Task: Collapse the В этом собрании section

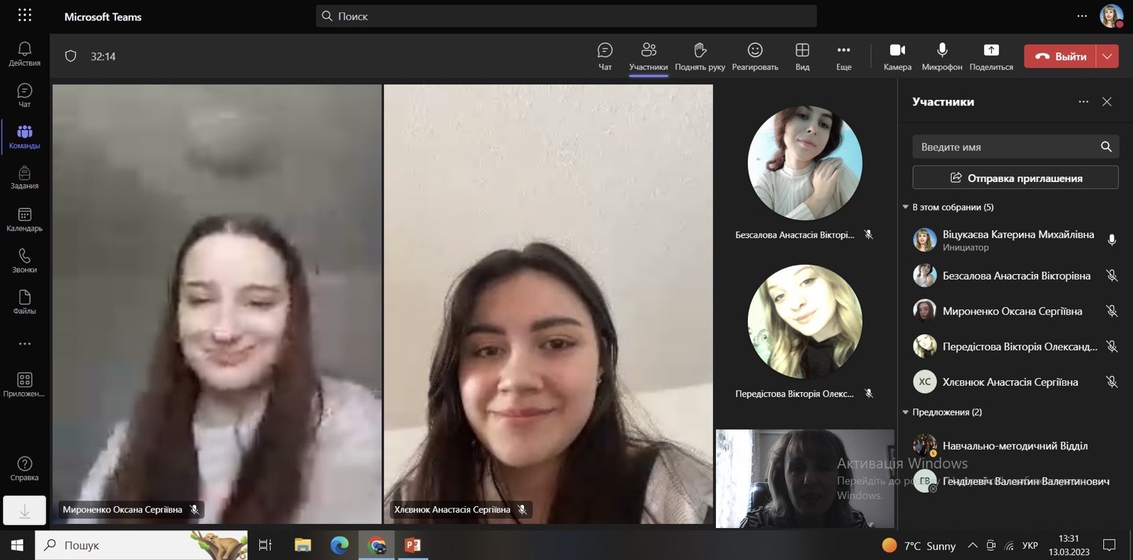Action: click(905, 207)
